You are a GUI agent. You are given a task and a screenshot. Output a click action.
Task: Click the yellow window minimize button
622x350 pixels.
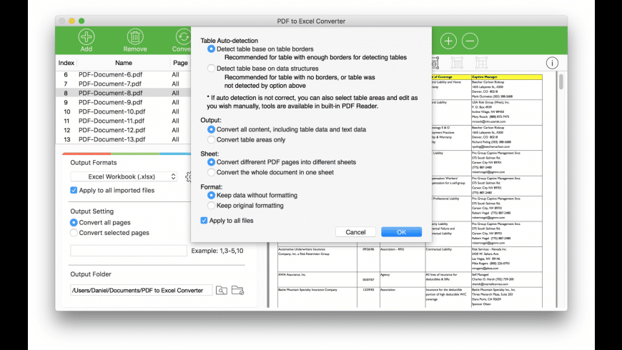[x=71, y=21]
